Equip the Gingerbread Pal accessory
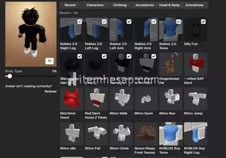The width and height of the screenshot is (226, 158). point(171,64)
